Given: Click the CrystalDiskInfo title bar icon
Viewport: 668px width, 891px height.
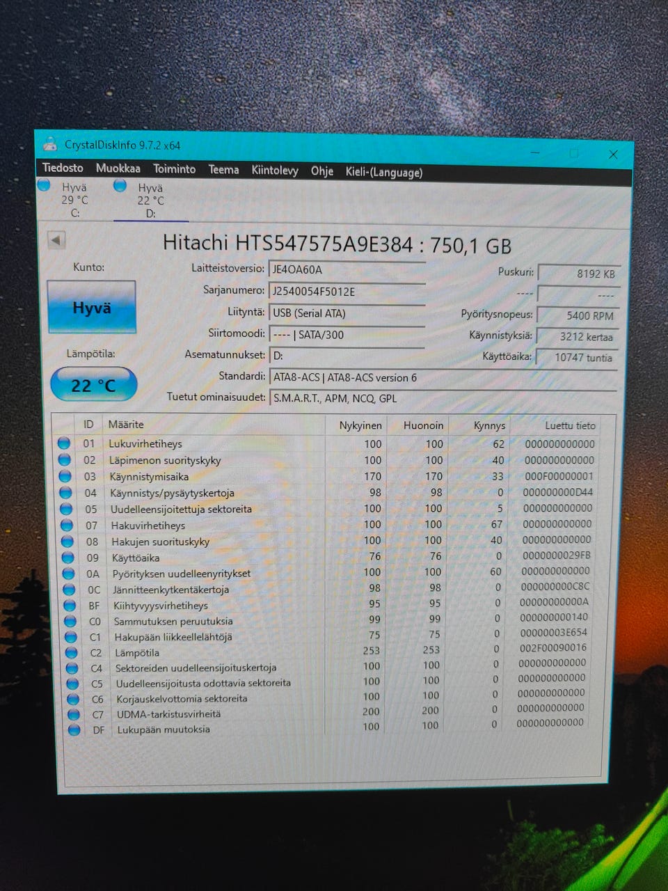Looking at the screenshot, I should 49,144.
